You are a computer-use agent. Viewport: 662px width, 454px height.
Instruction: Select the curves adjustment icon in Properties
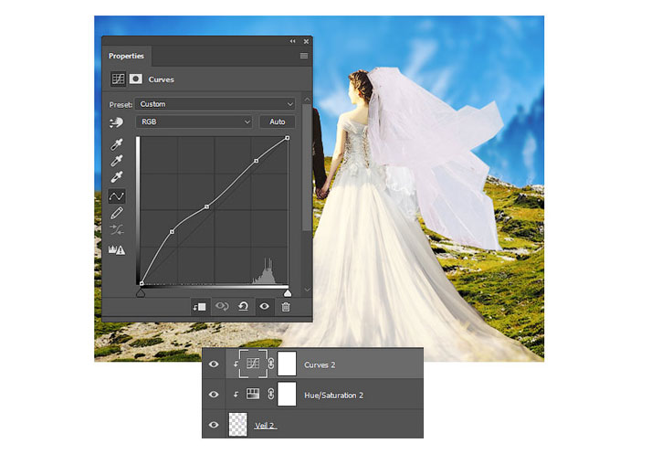(118, 79)
